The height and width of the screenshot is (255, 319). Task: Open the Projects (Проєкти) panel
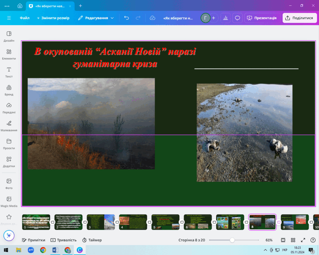tap(9, 144)
